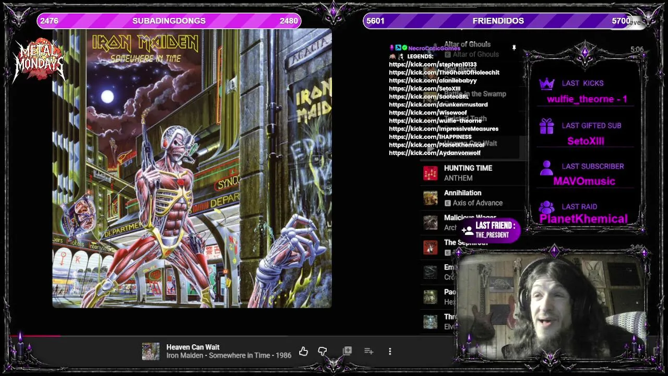The width and height of the screenshot is (668, 376).
Task: Click the NecroCaticGames chat username
Action: [x=434, y=49]
